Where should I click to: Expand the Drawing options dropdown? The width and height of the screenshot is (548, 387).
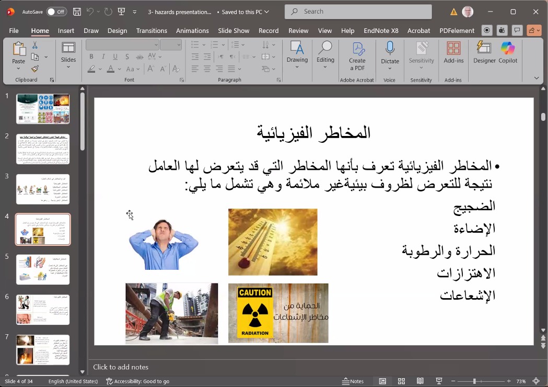[x=297, y=67]
